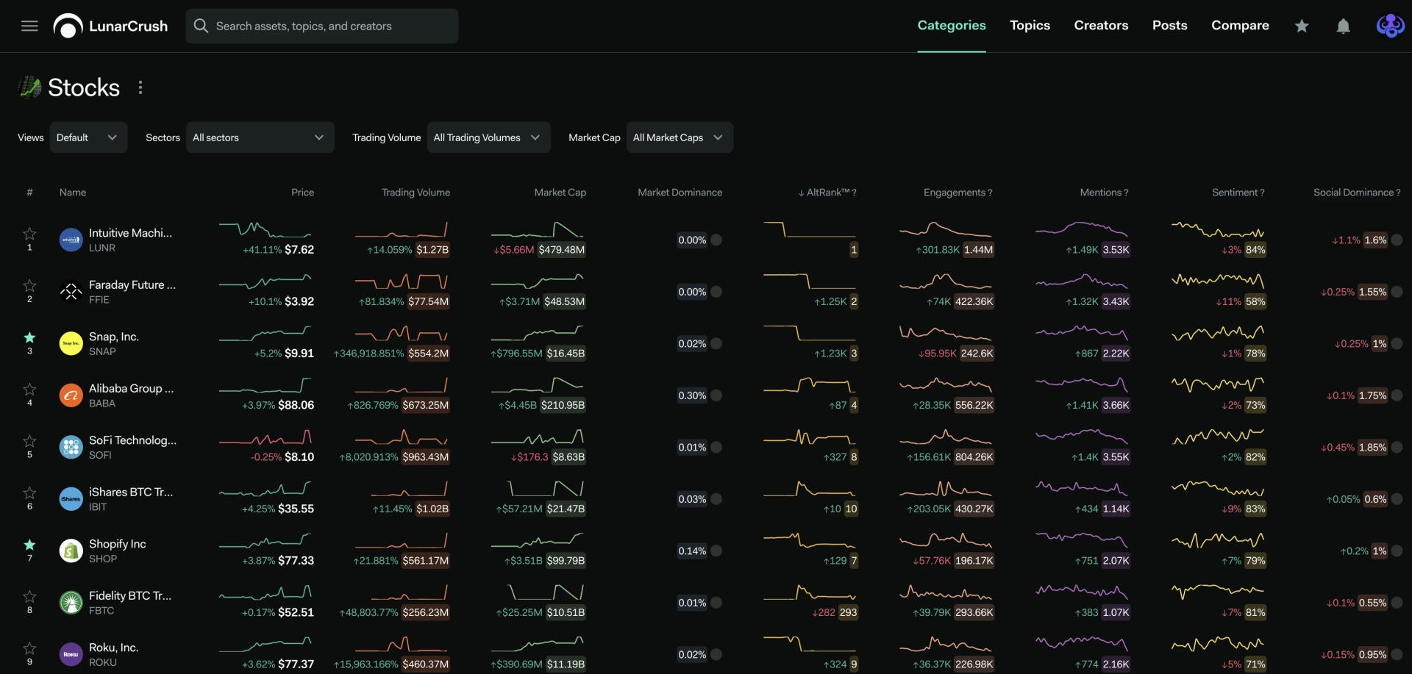The image size is (1412, 674).
Task: Expand the Views Default dropdown
Action: point(88,137)
